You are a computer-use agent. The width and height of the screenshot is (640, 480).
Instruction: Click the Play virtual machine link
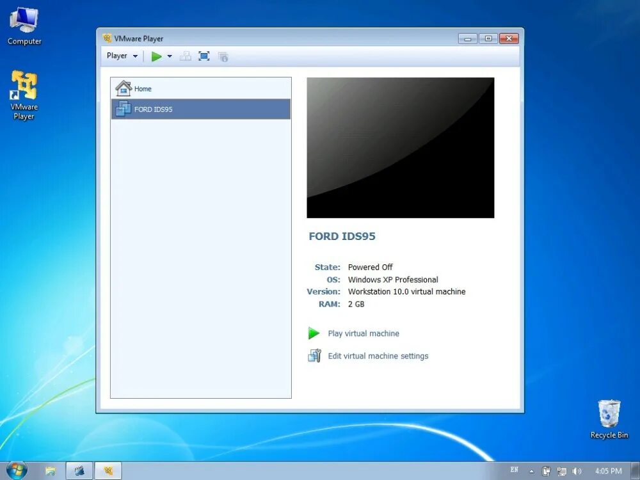pyautogui.click(x=364, y=333)
